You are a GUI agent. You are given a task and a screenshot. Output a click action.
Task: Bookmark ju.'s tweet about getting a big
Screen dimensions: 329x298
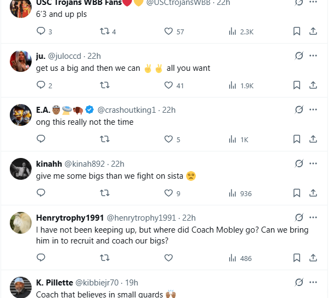pos(297,85)
